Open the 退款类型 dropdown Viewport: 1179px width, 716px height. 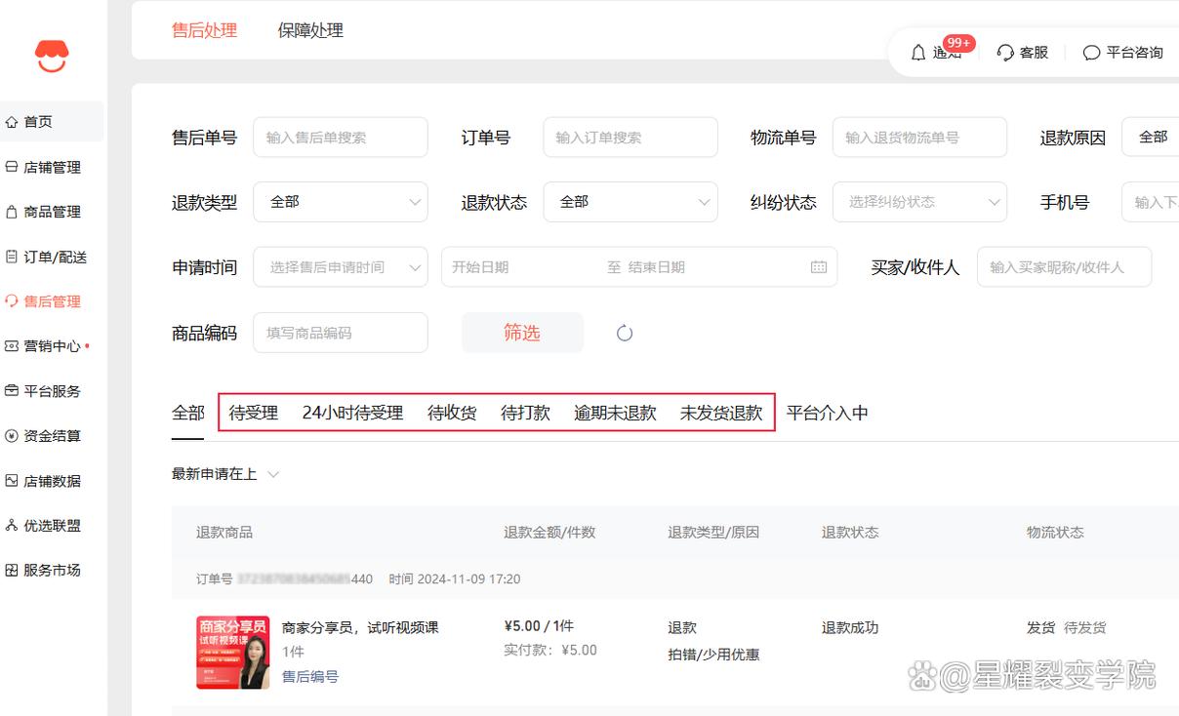[341, 202]
